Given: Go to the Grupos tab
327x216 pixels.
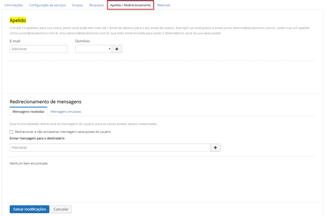Looking at the screenshot, I should [78, 5].
